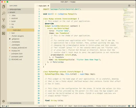
Task: Click the @override annotation
Action: [49, 23]
